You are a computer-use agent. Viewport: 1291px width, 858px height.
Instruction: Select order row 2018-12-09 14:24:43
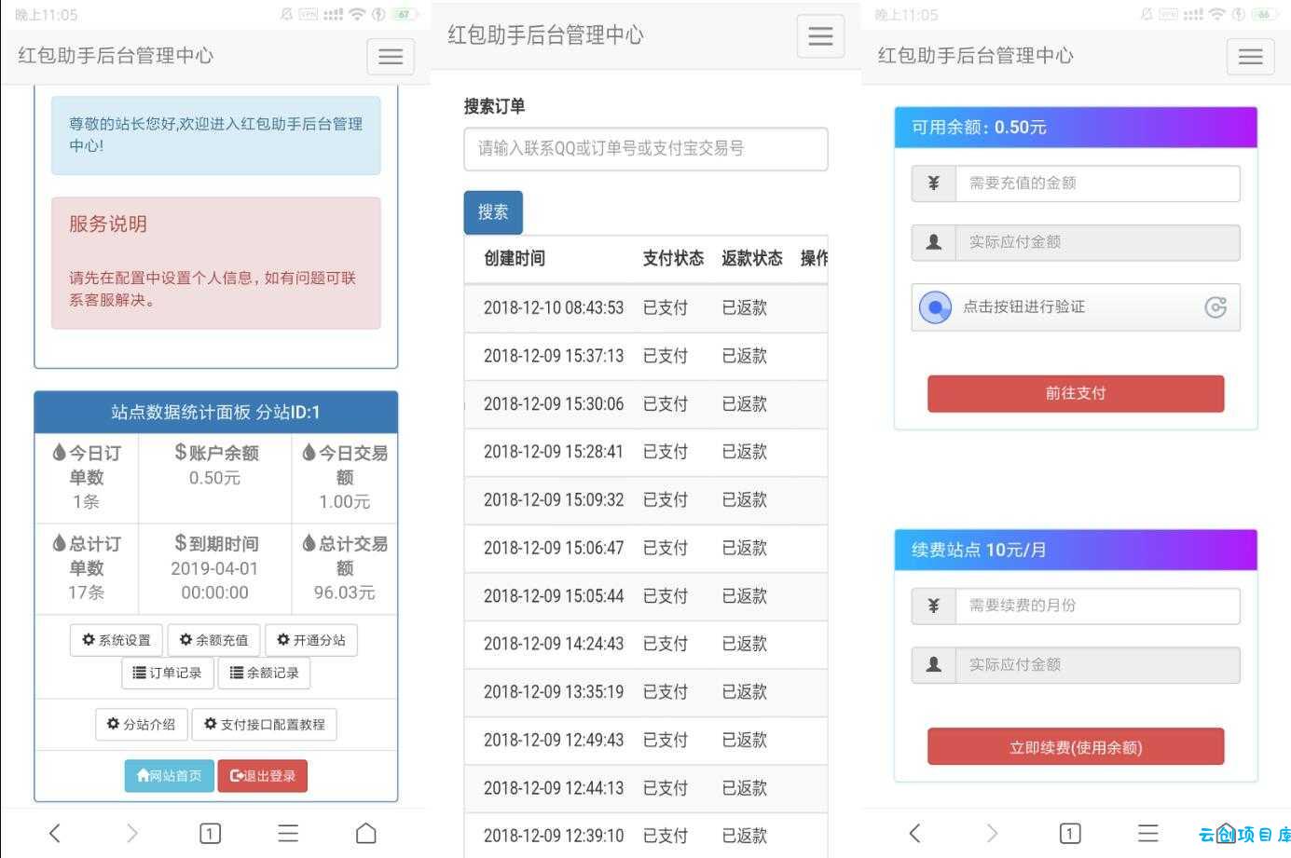click(646, 645)
